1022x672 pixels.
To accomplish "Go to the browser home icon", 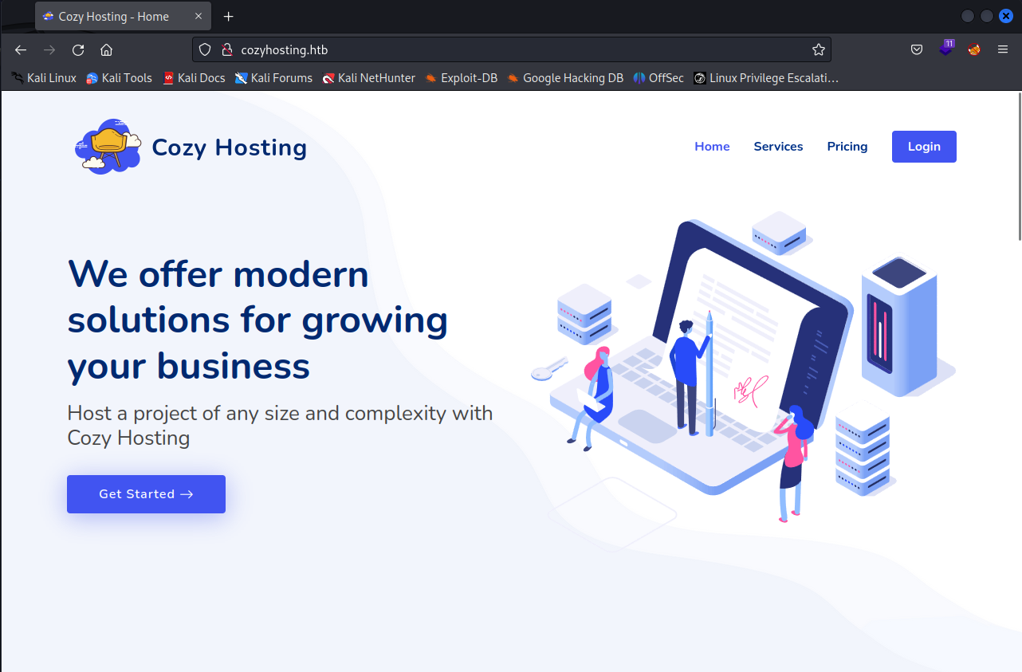I will (x=106, y=49).
